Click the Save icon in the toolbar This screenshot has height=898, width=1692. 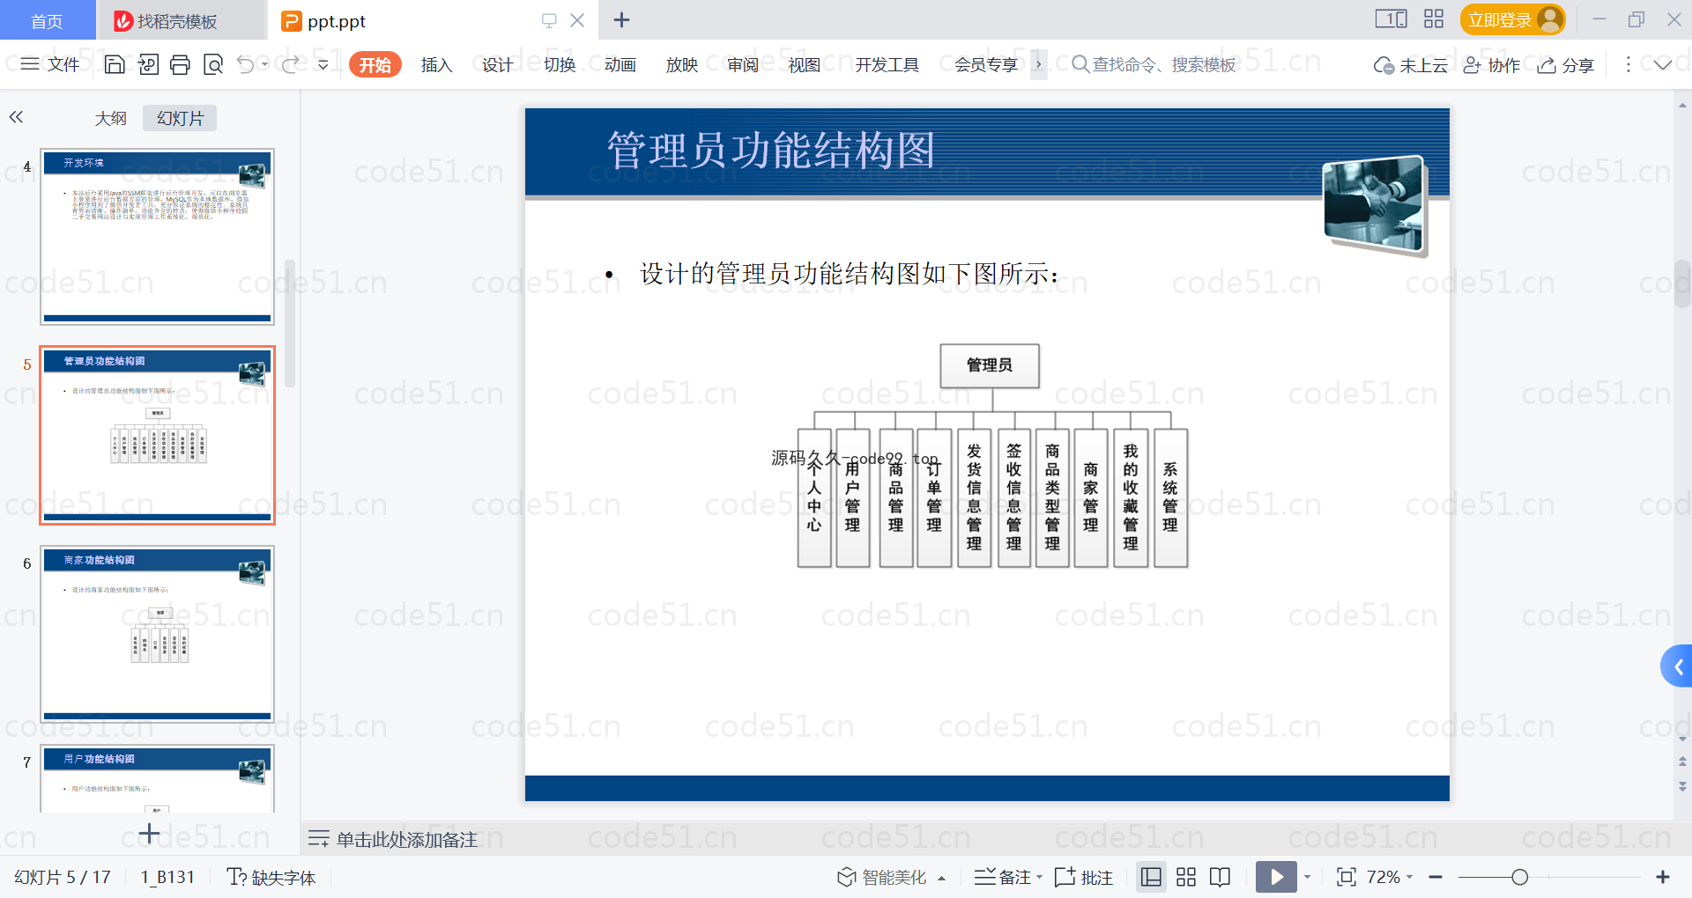115,64
